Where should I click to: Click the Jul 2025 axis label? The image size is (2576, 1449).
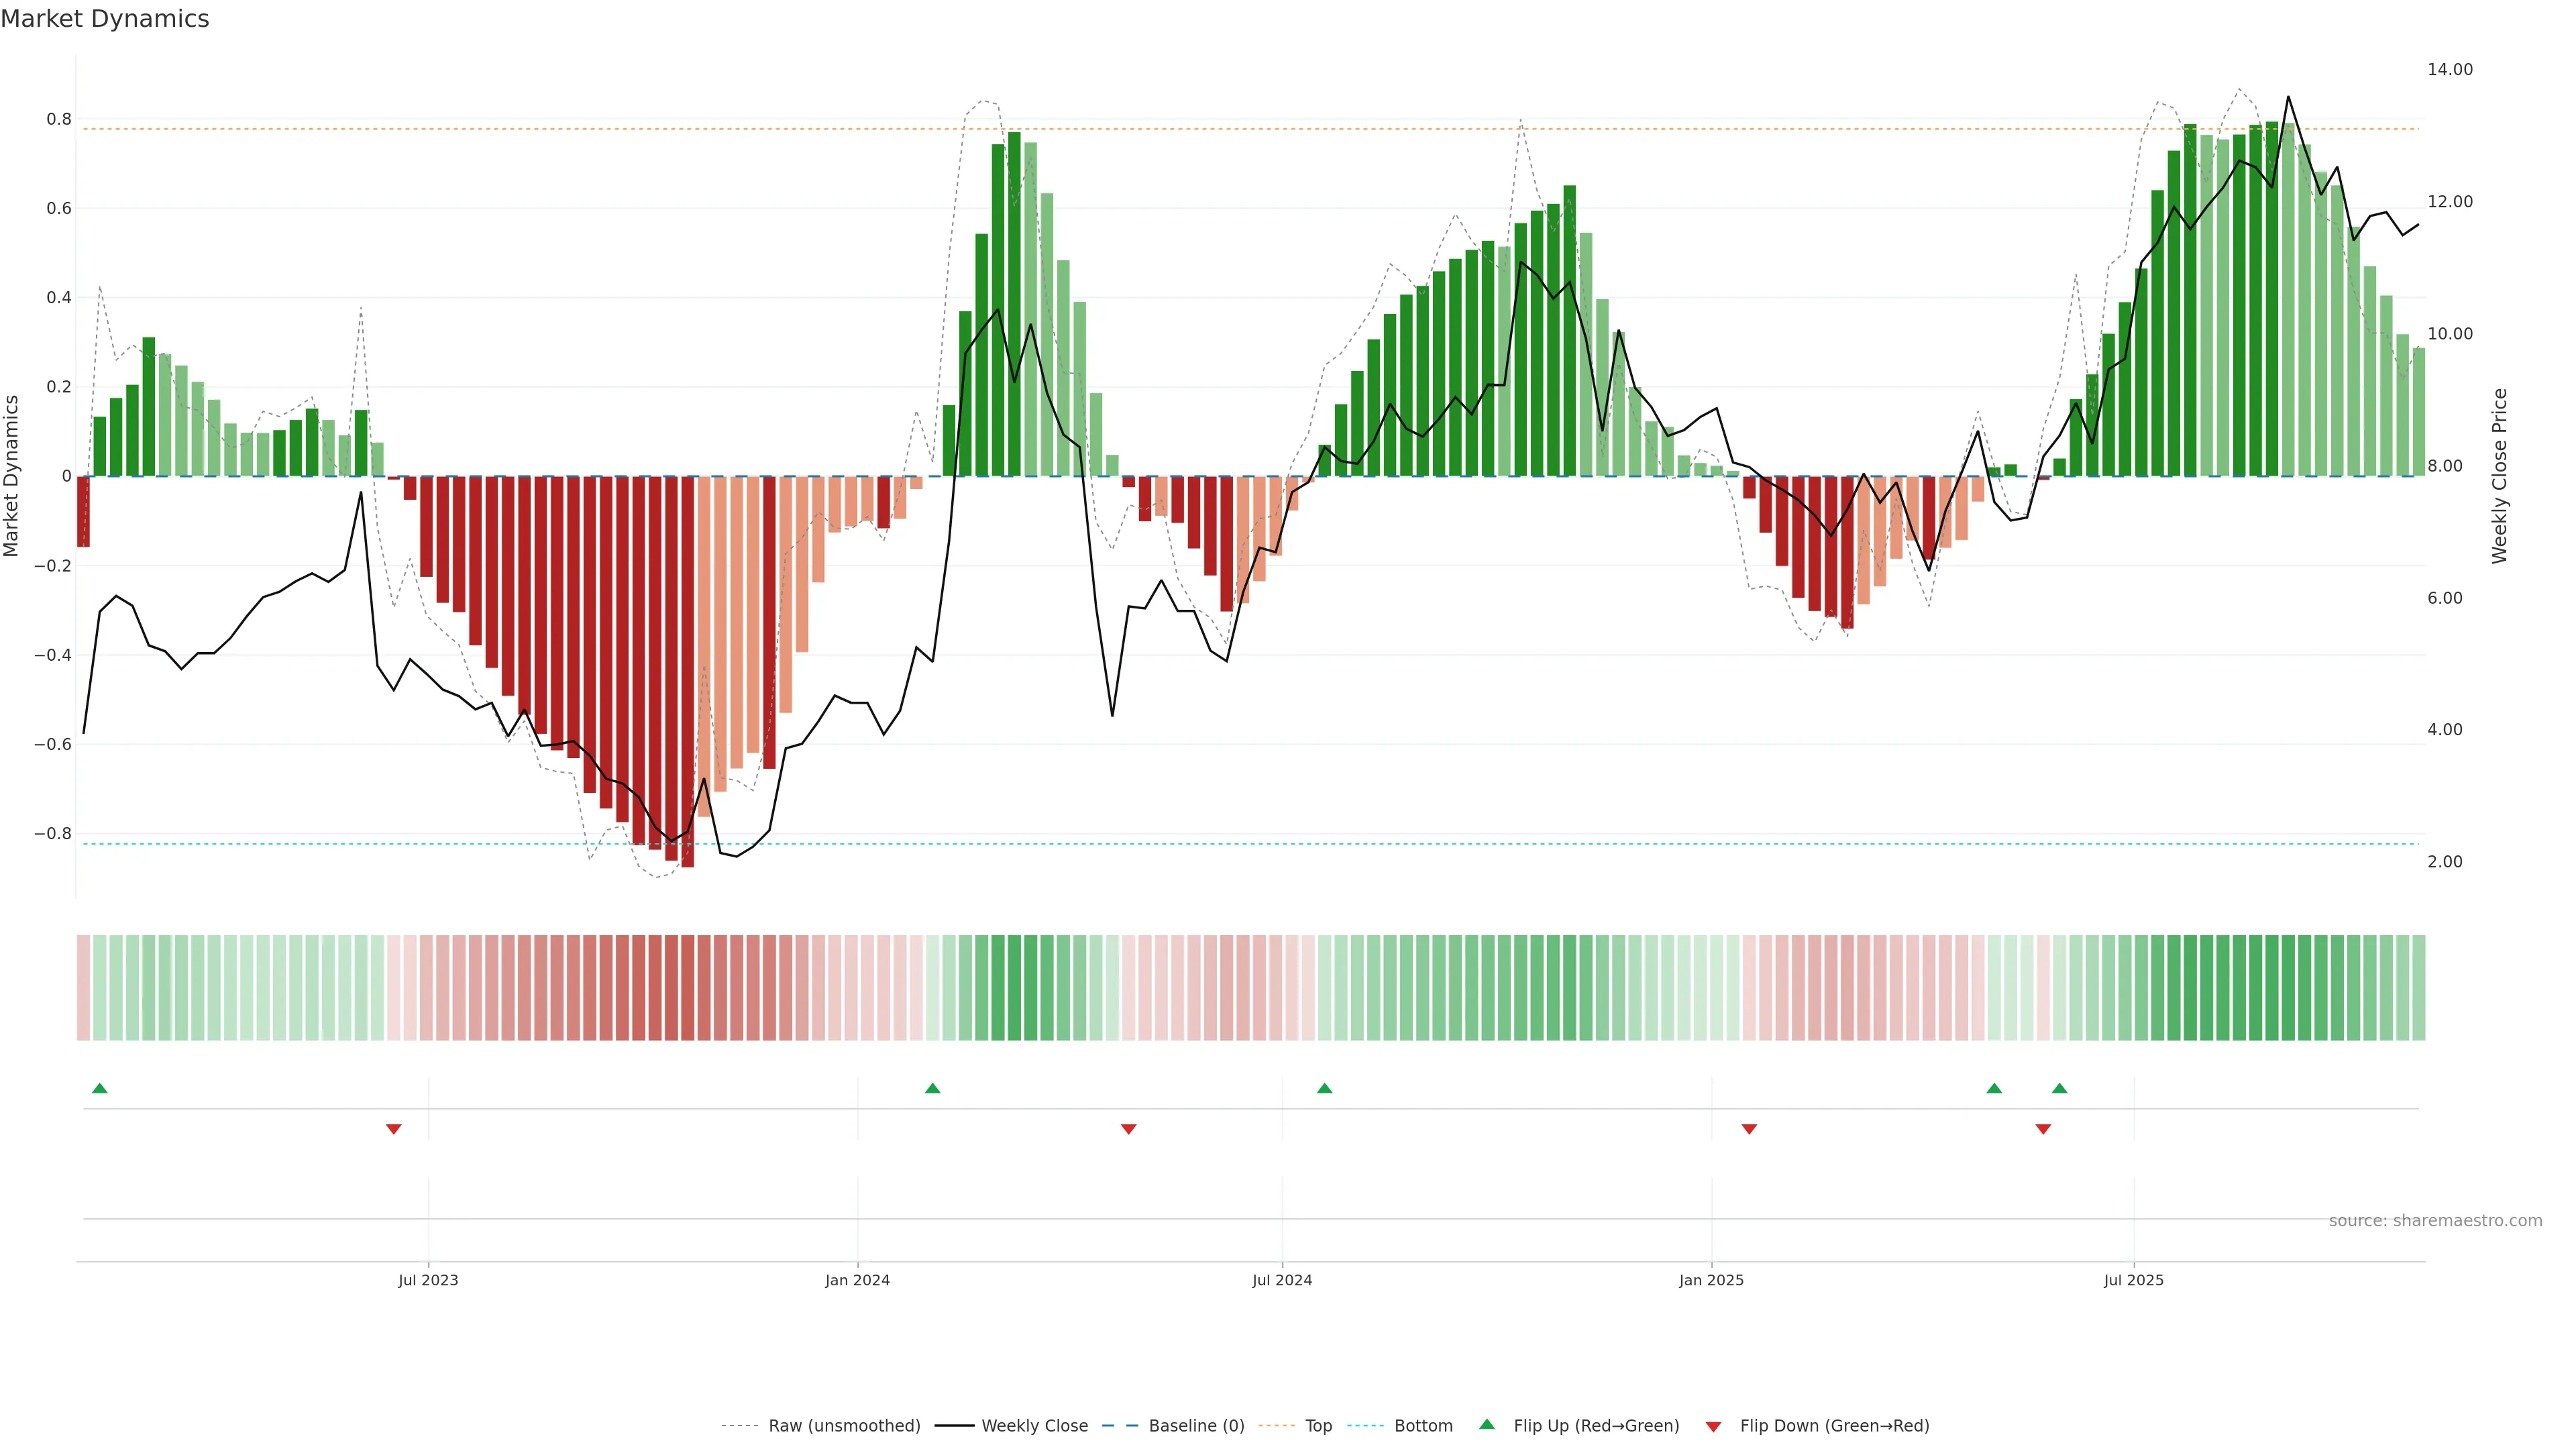coord(2133,1280)
